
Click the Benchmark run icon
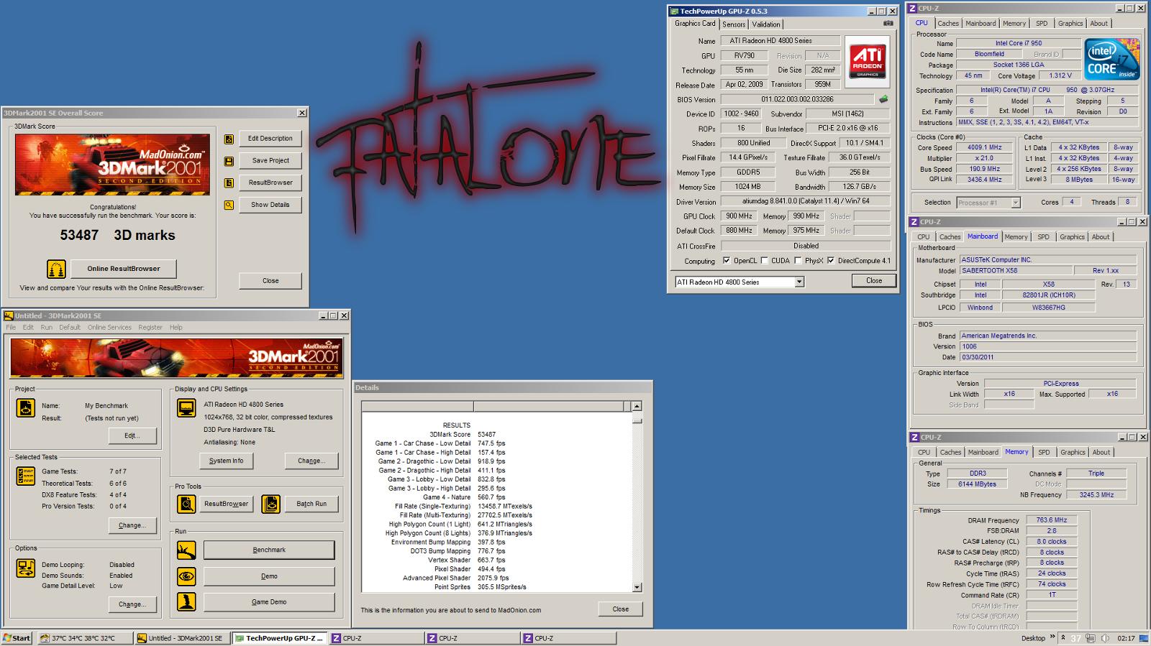click(186, 550)
